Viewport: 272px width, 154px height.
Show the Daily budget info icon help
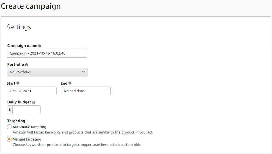point(34,102)
